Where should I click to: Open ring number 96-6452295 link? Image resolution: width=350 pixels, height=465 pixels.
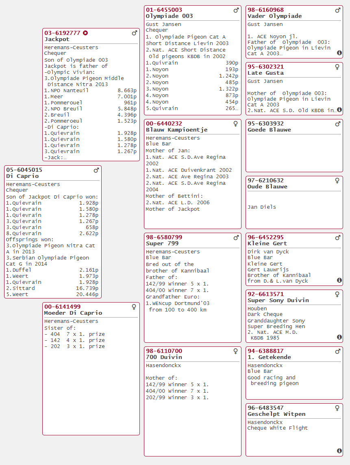(266, 237)
